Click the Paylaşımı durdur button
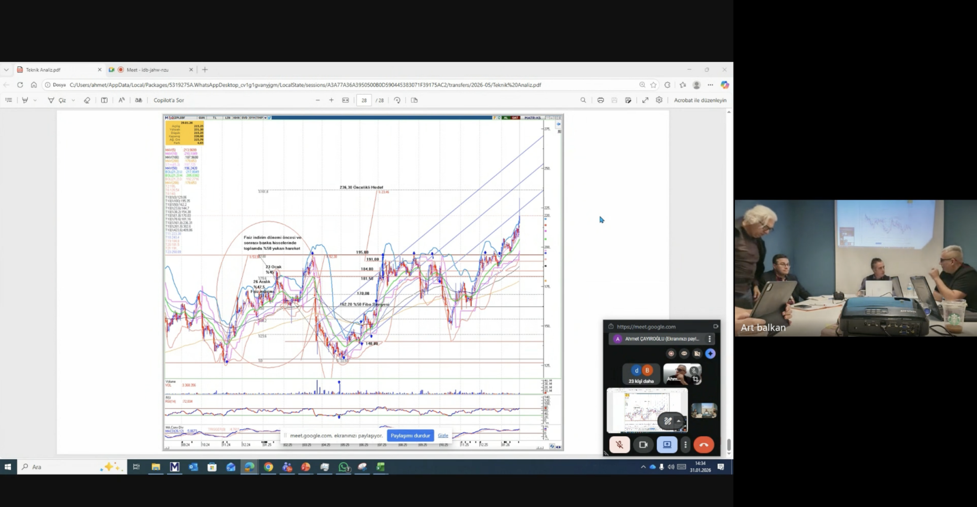Screen dimensions: 977x507 (x=410, y=435)
